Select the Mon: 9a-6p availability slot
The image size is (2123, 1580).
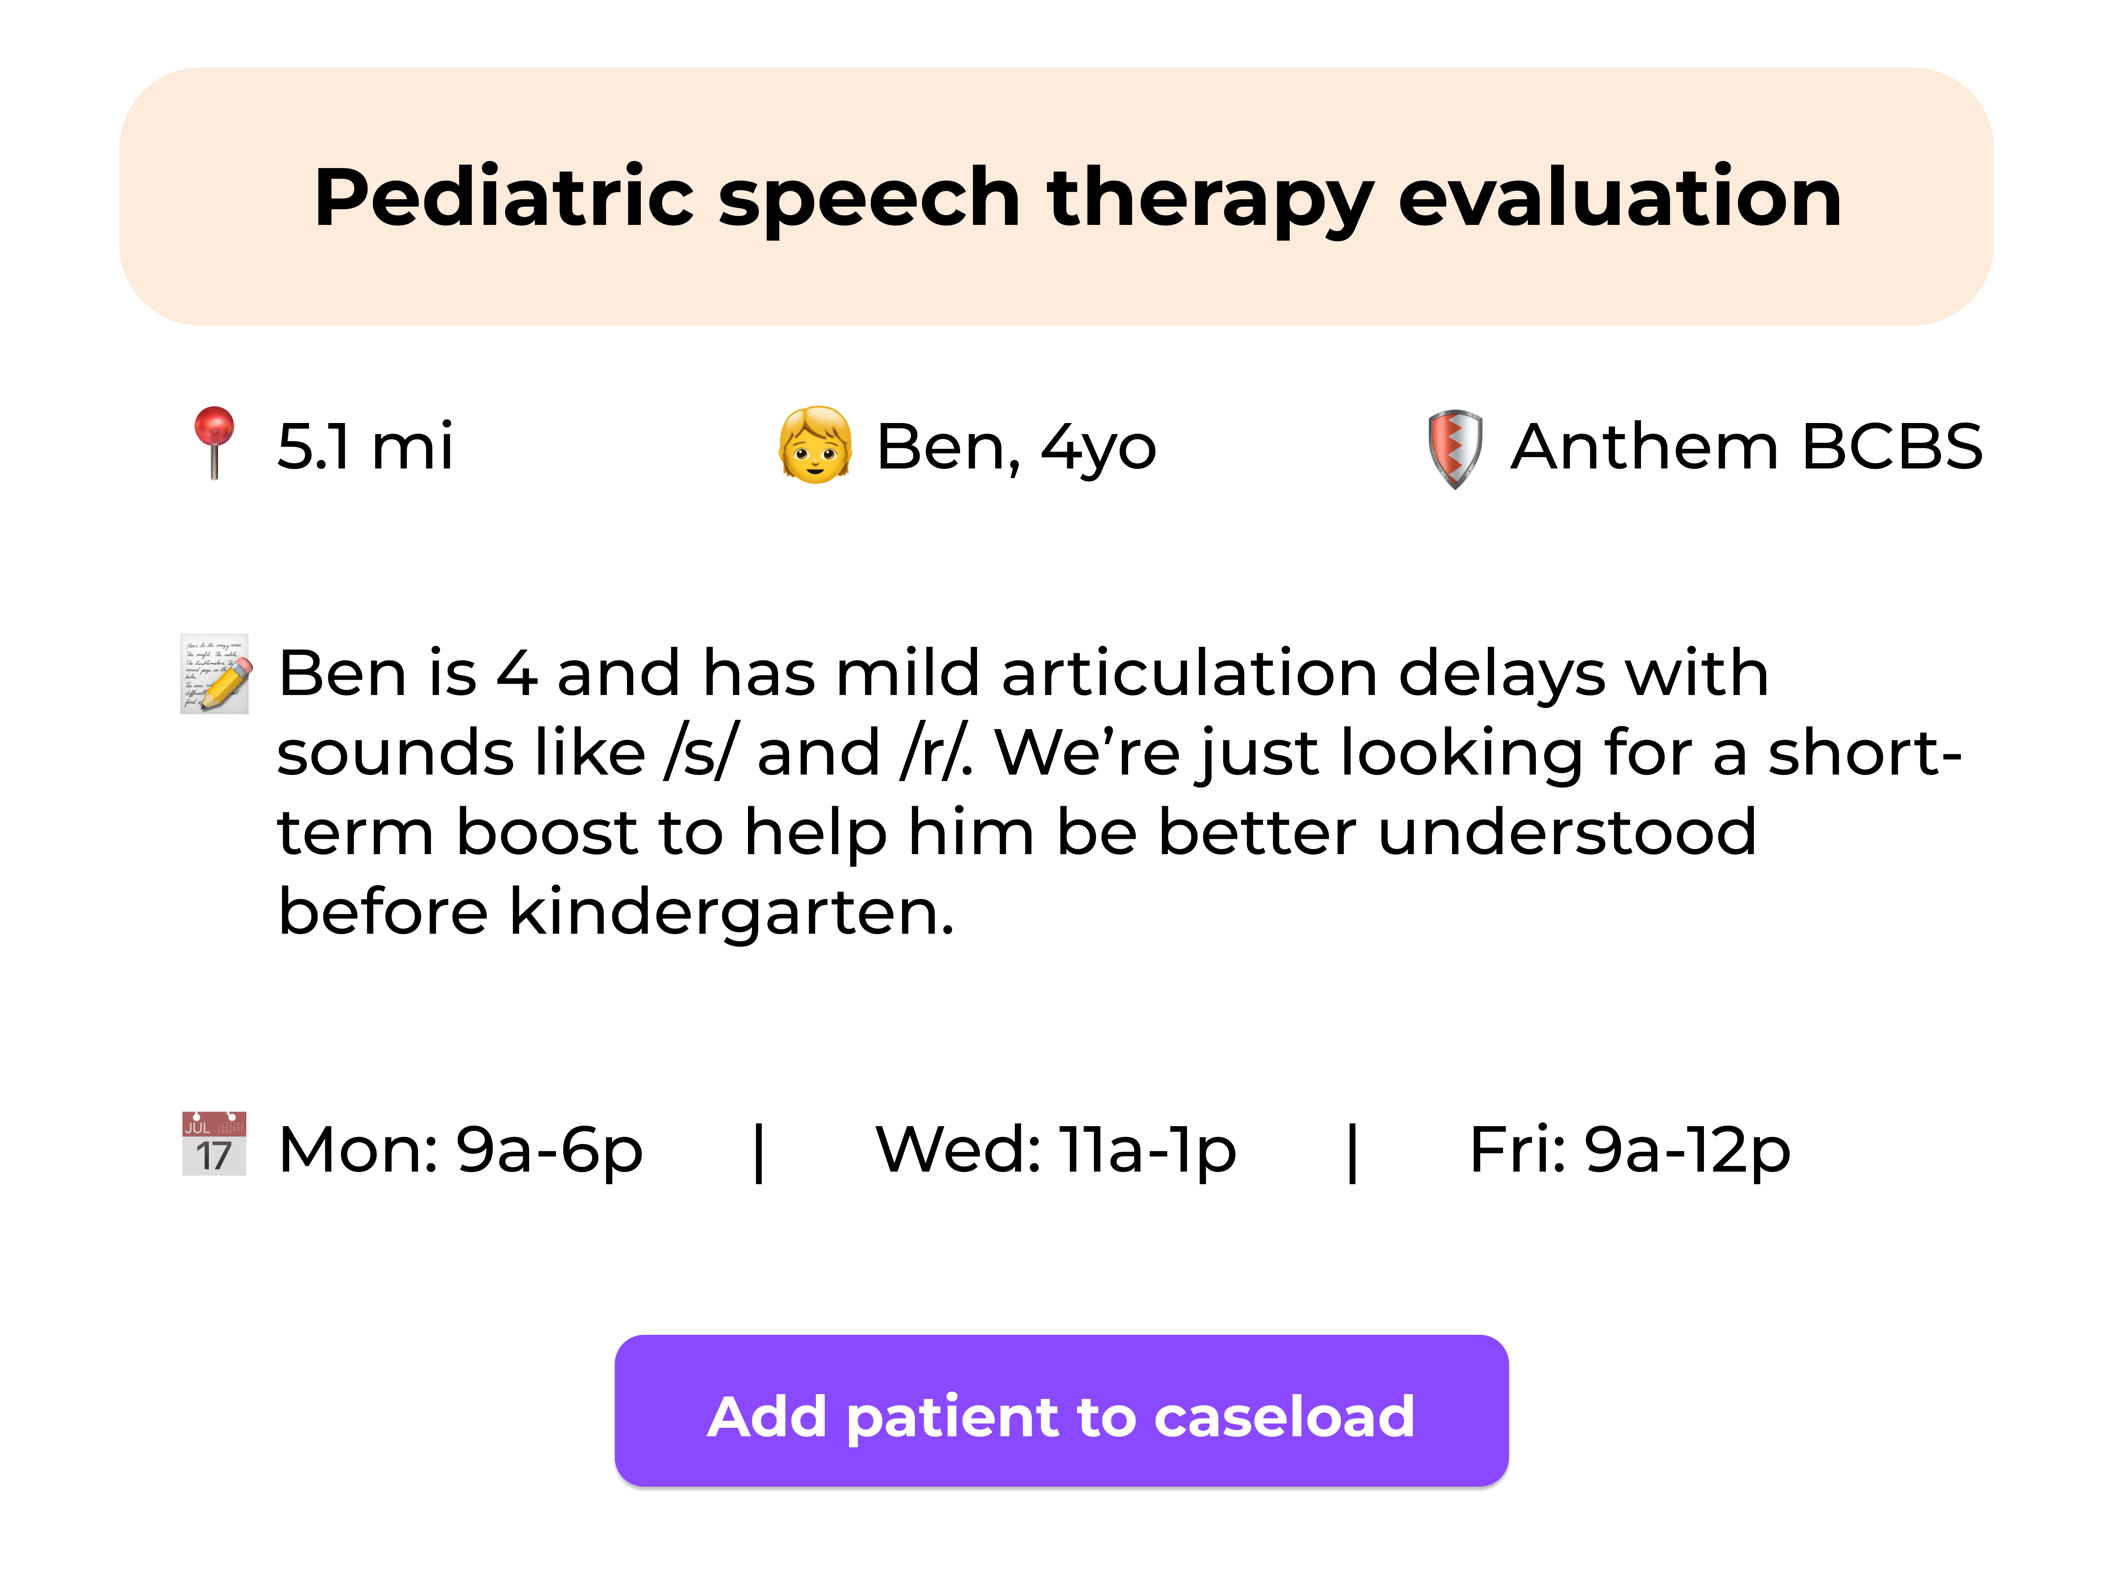pyautogui.click(x=460, y=1150)
